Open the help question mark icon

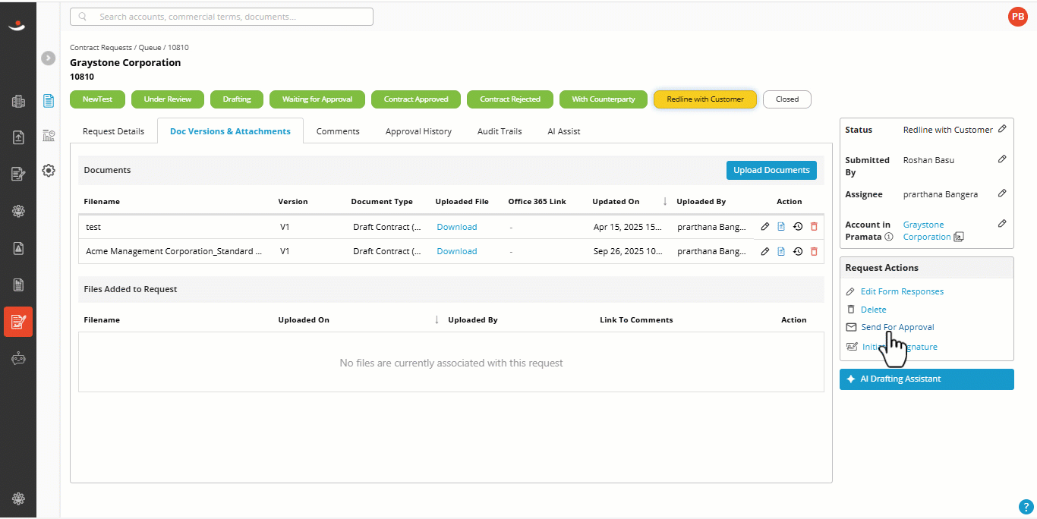click(1025, 506)
